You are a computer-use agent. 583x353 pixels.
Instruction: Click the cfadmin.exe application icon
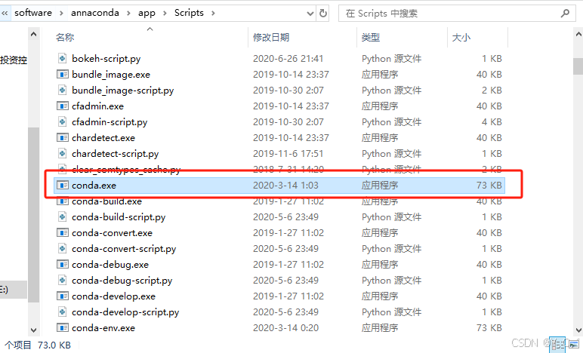tap(63, 106)
